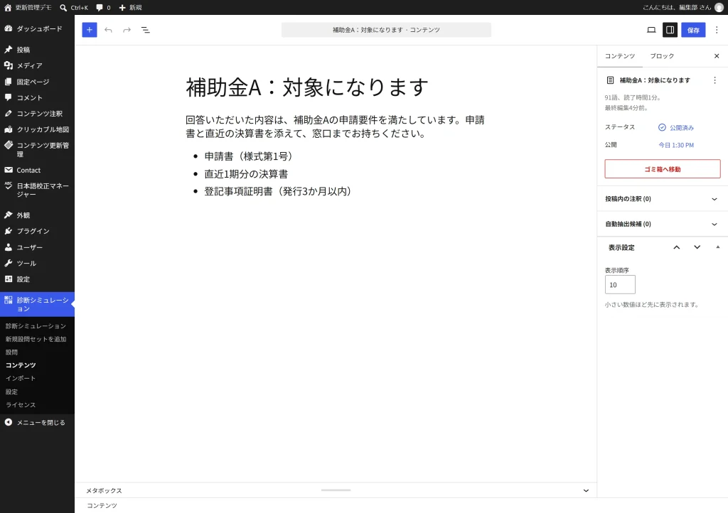
Task: Open 日本語校正マネージャー menu
Action: pyautogui.click(x=37, y=190)
